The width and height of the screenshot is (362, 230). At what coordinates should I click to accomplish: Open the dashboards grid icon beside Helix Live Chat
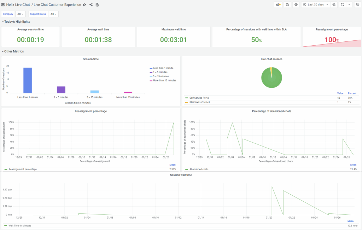(x=3, y=5)
